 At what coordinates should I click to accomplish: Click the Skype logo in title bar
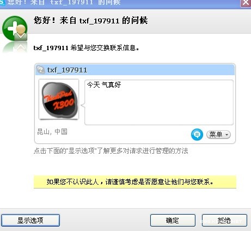point(2,3)
